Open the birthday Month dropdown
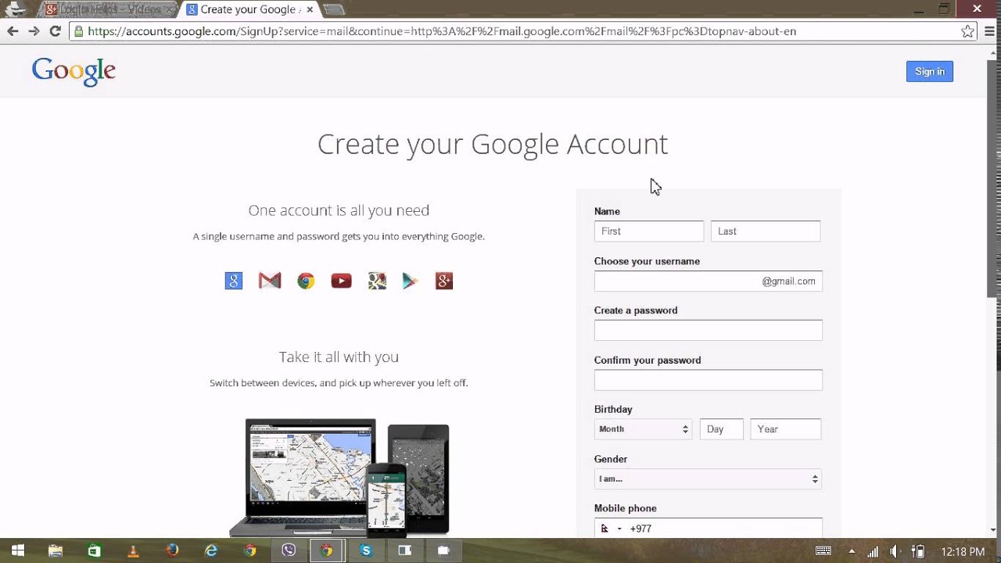 [643, 429]
